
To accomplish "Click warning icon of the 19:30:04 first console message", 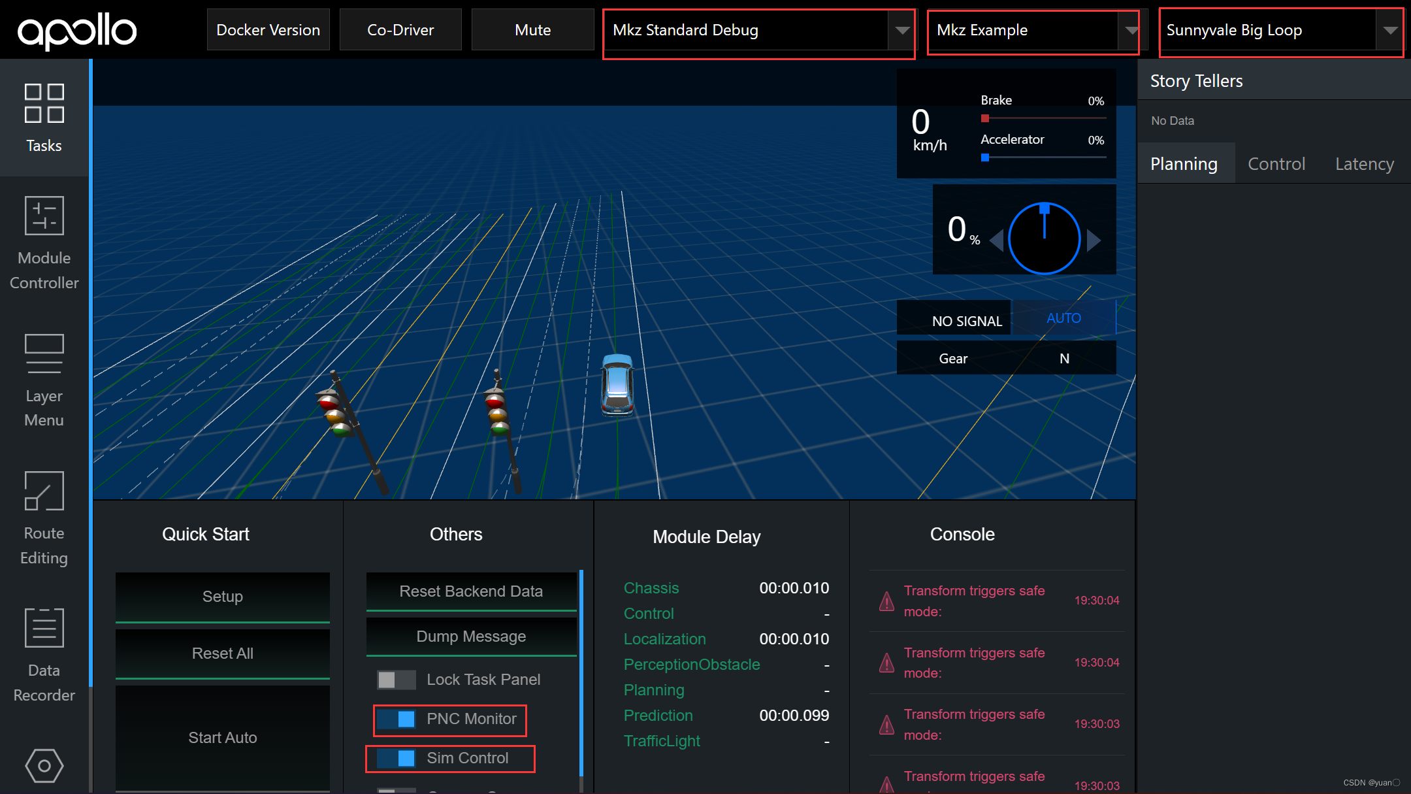I will click(886, 601).
